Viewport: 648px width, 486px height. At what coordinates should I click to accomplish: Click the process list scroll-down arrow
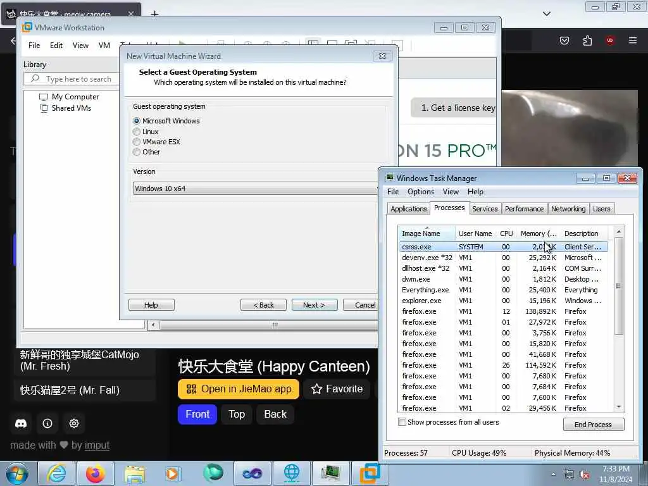coord(619,407)
